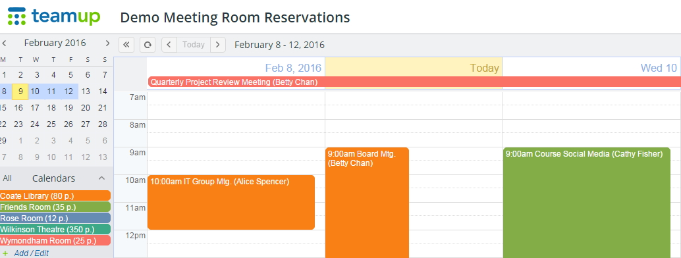Toggle Rose Room (12 p.) calendar
This screenshot has width=681, height=258.
[55, 218]
